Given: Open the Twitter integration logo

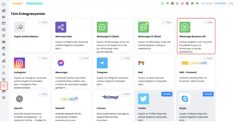Looking at the screenshot, I should tap(144, 99).
